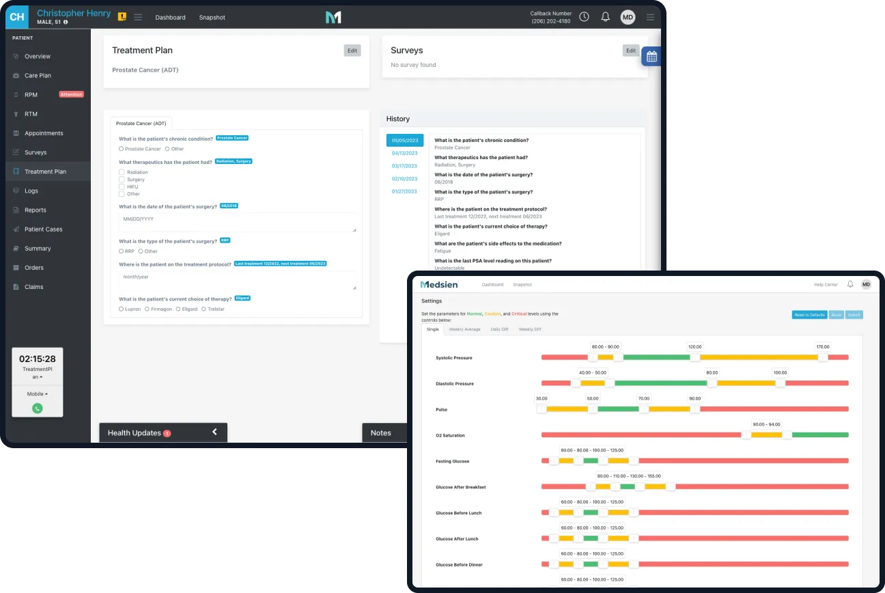Collapse the Health Updates panel chevron
Image resolution: width=885 pixels, height=593 pixels.
pos(214,432)
